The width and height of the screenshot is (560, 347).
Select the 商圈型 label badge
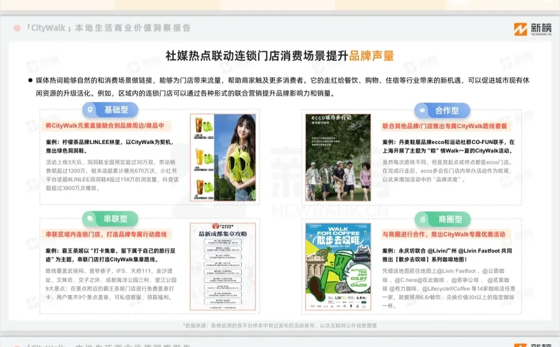442,219
